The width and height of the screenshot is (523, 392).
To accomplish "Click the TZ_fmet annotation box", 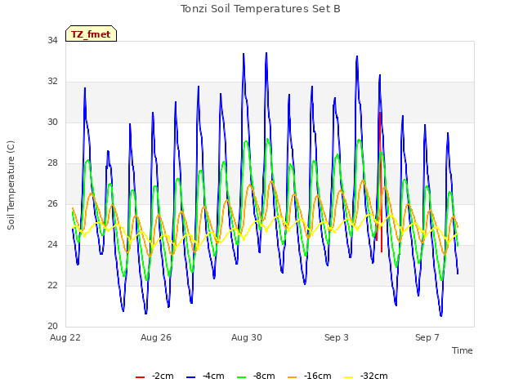I will click(x=91, y=33).
